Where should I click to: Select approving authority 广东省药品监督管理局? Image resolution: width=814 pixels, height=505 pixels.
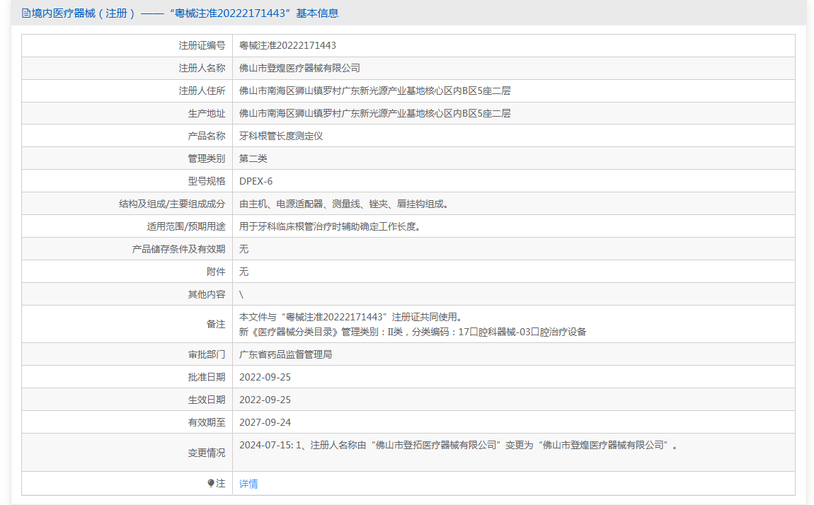tap(285, 354)
